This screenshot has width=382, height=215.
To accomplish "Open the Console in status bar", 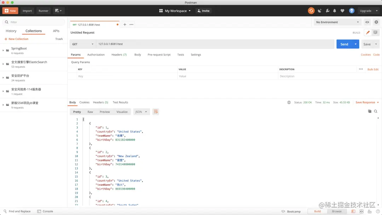I will pos(45,211).
